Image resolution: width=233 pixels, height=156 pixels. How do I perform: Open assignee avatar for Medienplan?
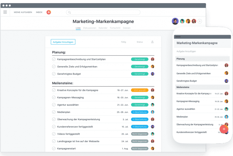[x=153, y=112]
